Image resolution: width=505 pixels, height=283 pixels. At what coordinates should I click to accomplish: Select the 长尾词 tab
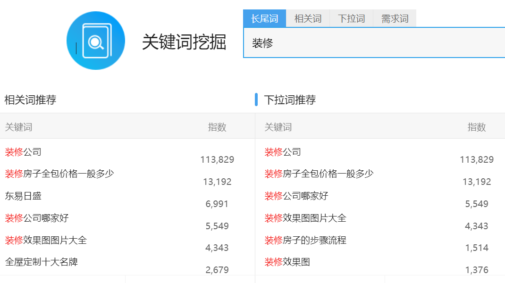click(x=264, y=19)
